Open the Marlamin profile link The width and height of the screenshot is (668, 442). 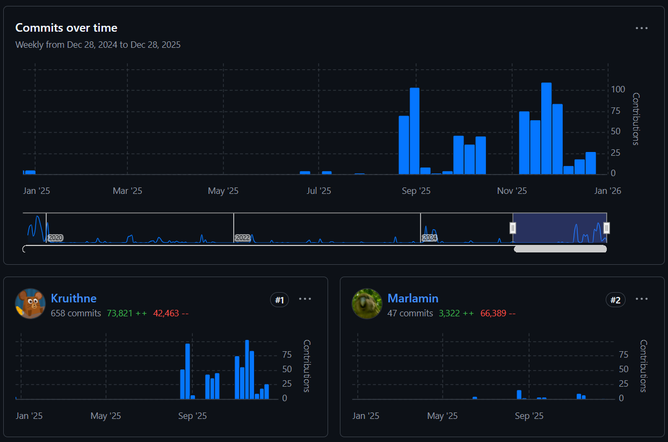[413, 299]
